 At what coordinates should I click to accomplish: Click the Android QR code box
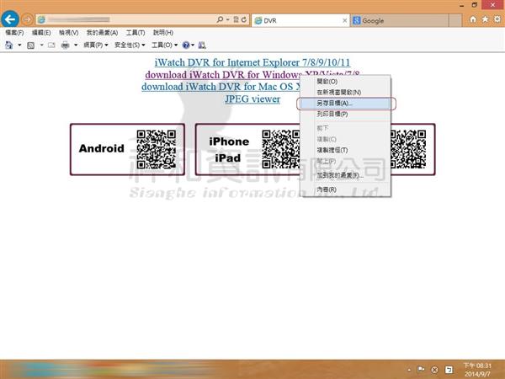(x=127, y=149)
